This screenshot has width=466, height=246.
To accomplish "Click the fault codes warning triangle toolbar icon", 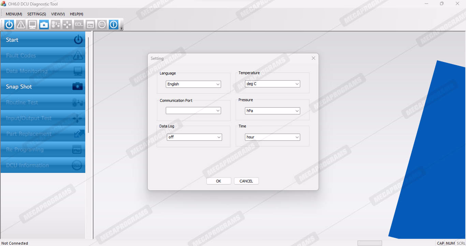I will click(21, 24).
